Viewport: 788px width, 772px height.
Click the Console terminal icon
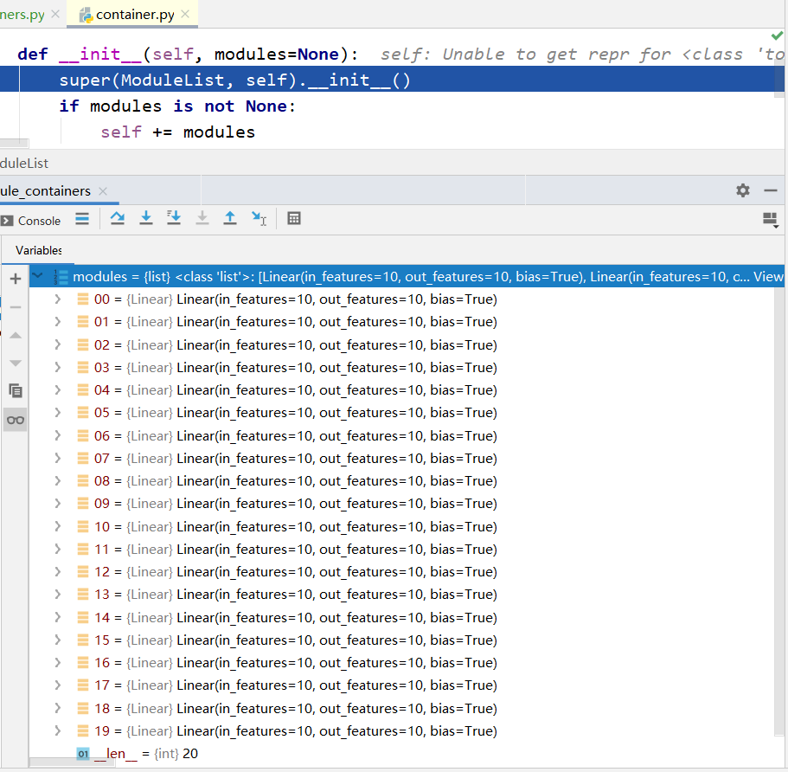[7, 221]
